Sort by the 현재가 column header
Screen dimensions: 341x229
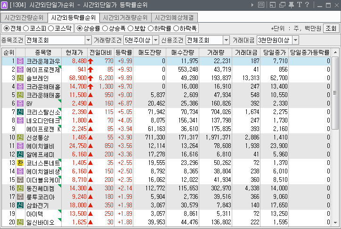click(74, 52)
